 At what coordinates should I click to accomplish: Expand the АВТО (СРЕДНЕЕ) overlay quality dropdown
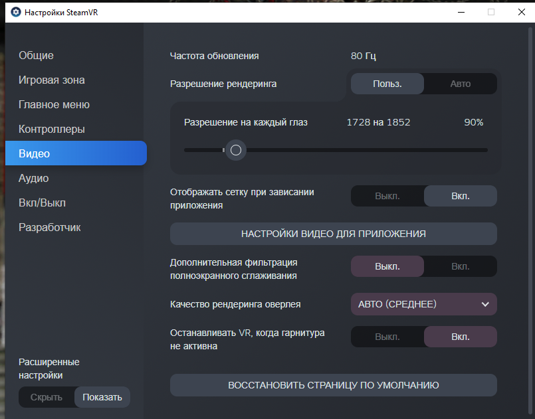pyautogui.click(x=424, y=304)
